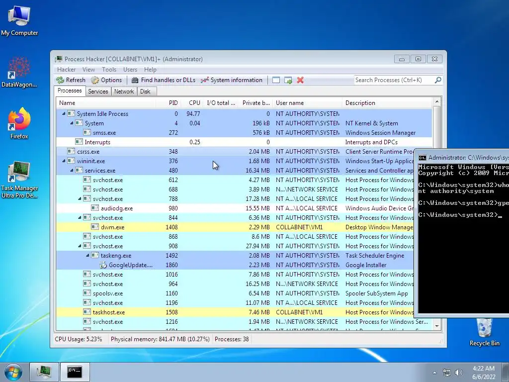Click the CPU Usage status entry
This screenshot has width=509, height=382.
(x=78, y=339)
